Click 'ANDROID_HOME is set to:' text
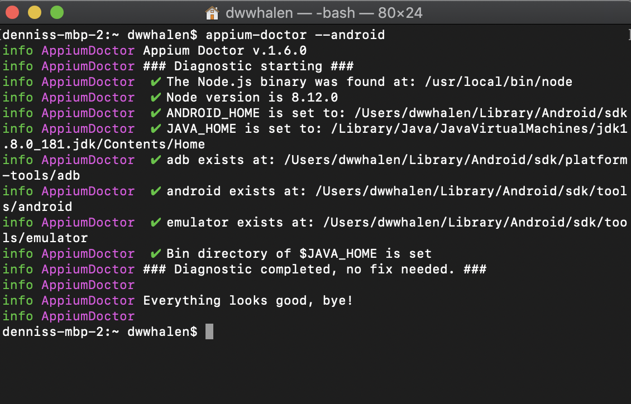Viewport: 631px width, 404px height. click(x=256, y=113)
